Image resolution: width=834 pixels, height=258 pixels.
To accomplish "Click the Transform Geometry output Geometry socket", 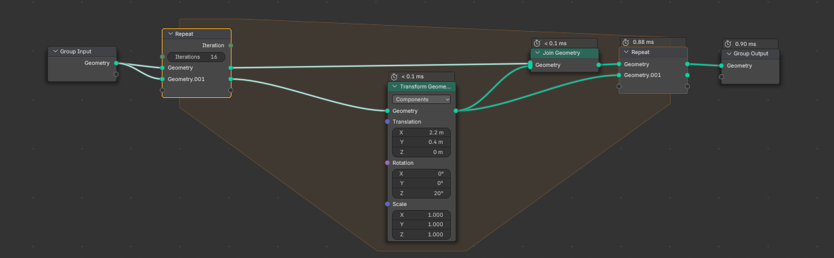I will (456, 111).
